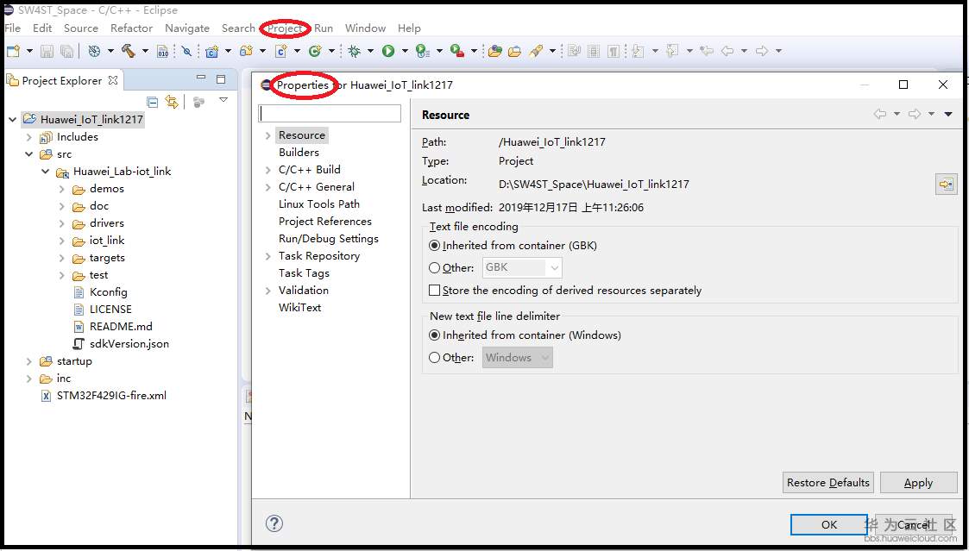
Task: Click the Back arrow in main toolbar
Action: click(x=727, y=51)
